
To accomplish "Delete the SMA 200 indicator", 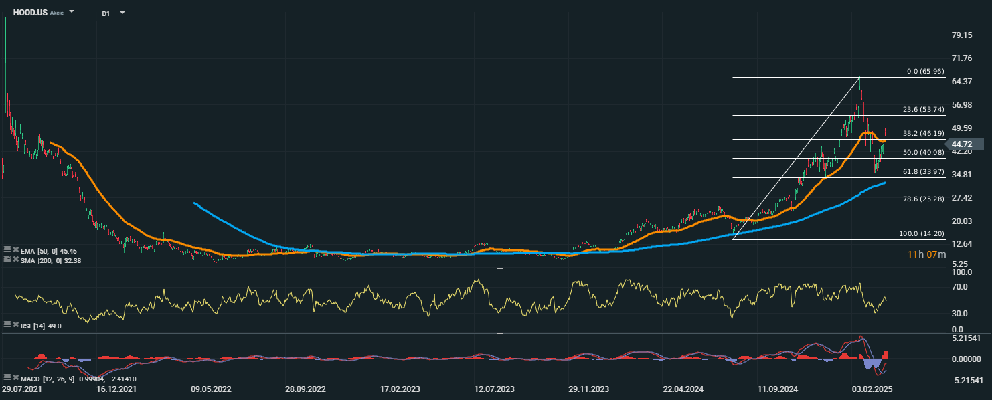I will (15, 258).
